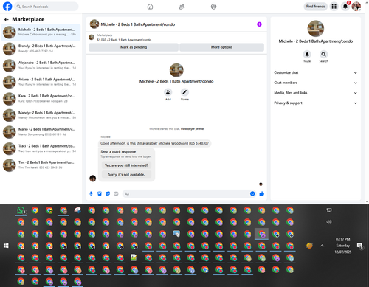Open Alejandro's apartment conversation

click(41, 65)
